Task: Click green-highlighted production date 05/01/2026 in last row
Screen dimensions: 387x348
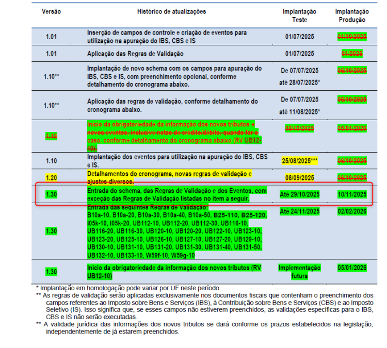Action: click(352, 268)
